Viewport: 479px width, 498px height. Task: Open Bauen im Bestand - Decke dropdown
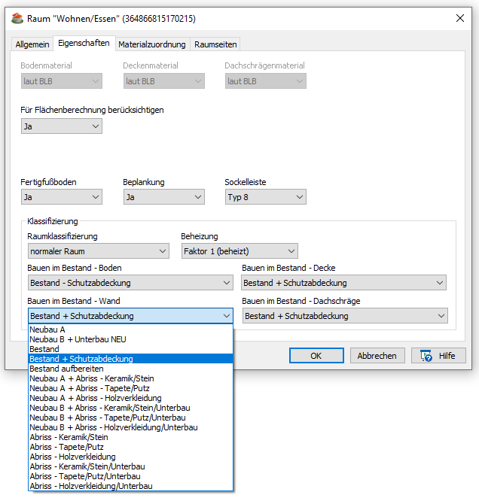[343, 283]
